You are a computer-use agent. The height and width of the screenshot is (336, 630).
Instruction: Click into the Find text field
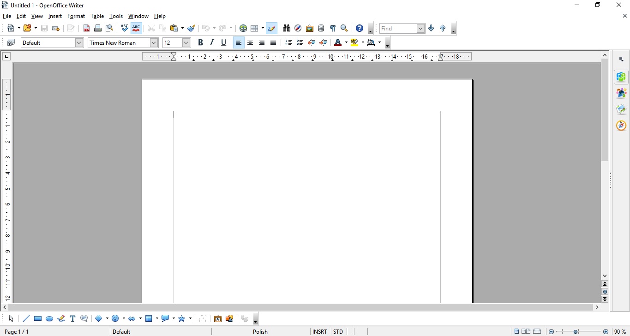(398, 29)
